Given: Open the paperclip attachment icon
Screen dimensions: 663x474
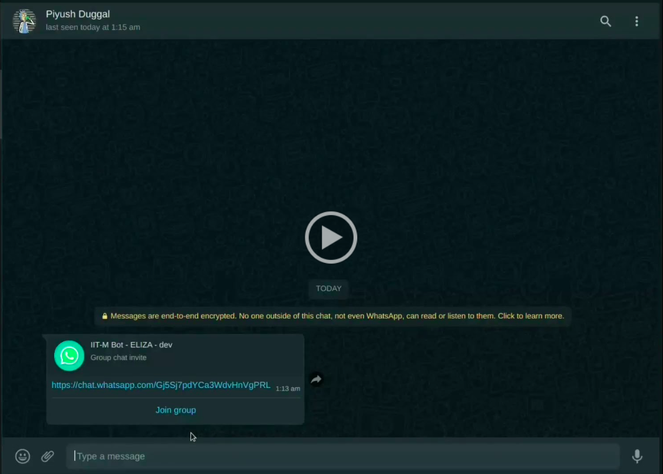Looking at the screenshot, I should pyautogui.click(x=47, y=456).
